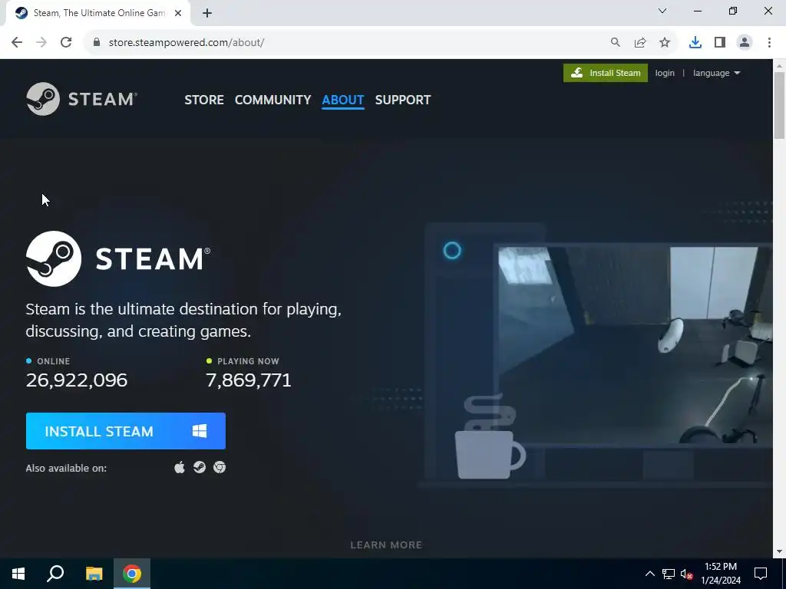Click the Steam logo in the header

click(81, 99)
